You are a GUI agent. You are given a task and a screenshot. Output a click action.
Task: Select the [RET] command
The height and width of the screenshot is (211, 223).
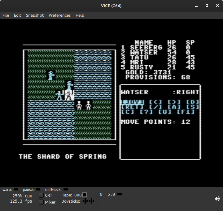133,107
